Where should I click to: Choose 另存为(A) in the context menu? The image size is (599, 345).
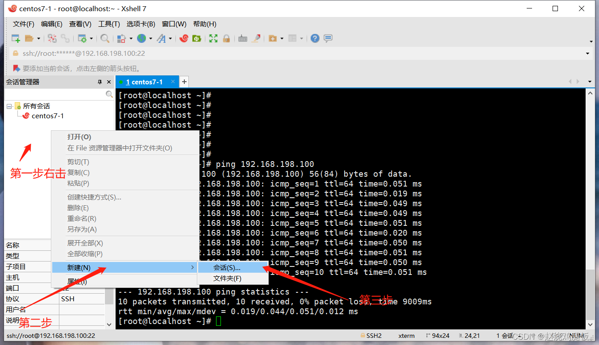click(125, 229)
